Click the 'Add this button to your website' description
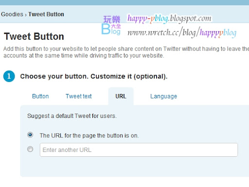Screen dimensions: 249x187 click(x=126, y=52)
